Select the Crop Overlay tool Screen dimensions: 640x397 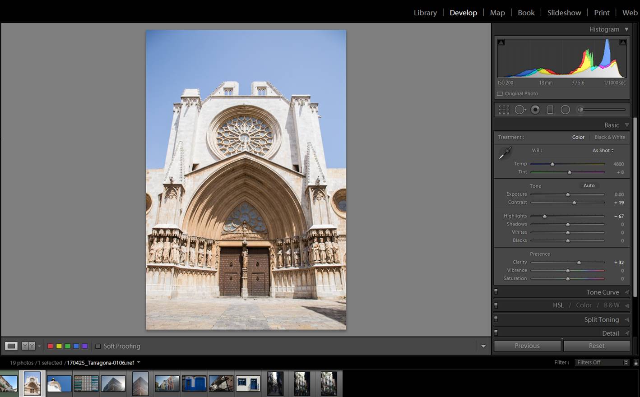[x=504, y=110]
